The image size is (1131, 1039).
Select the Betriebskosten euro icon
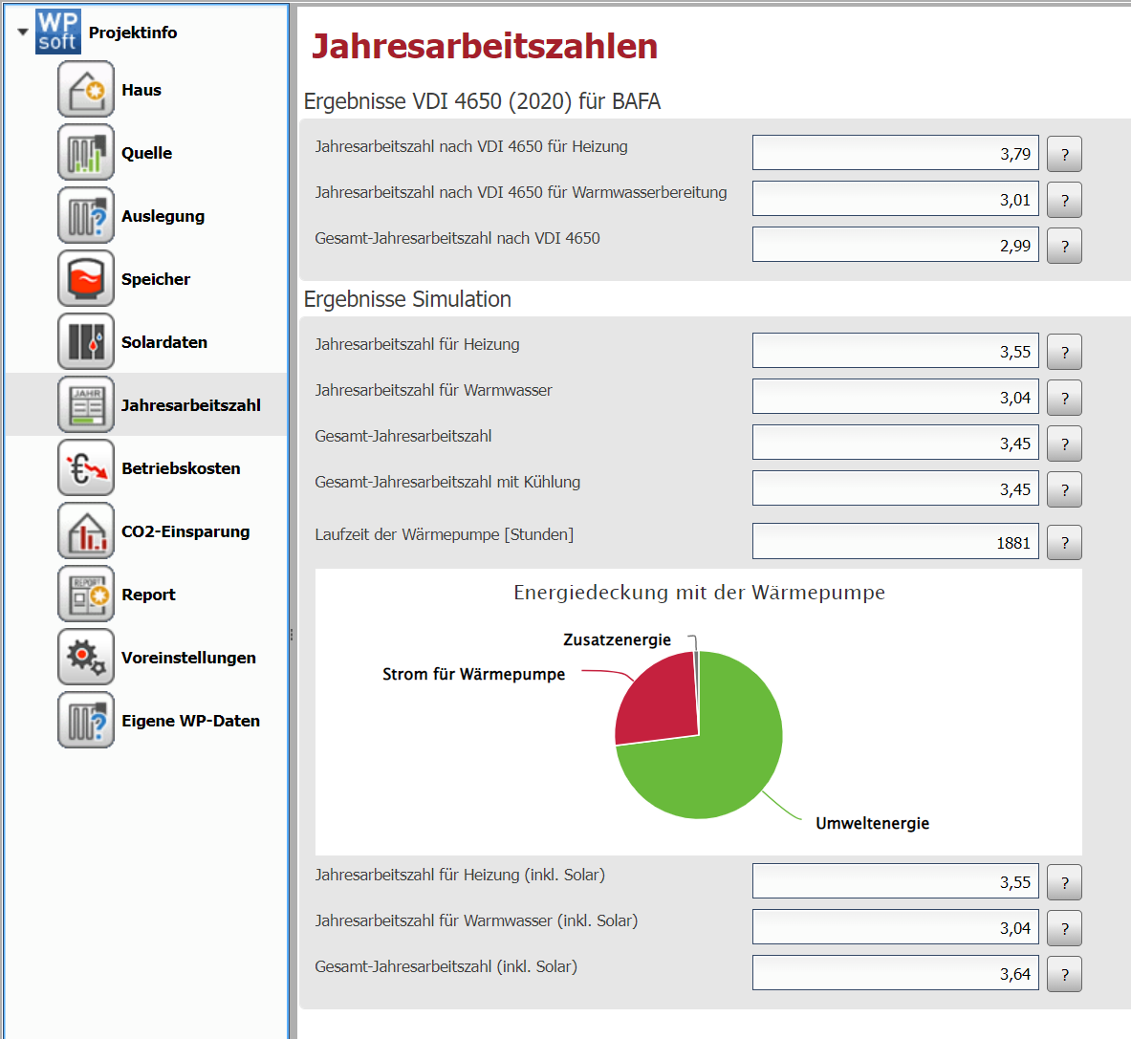point(86,468)
